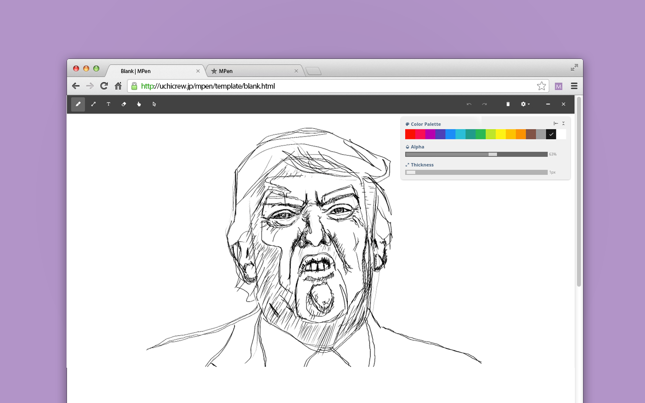Click the yellow minimize window button

pos(86,69)
